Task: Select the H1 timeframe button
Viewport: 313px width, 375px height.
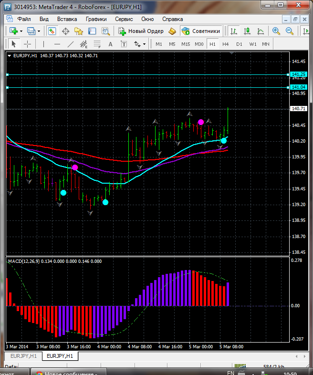Action: point(212,44)
